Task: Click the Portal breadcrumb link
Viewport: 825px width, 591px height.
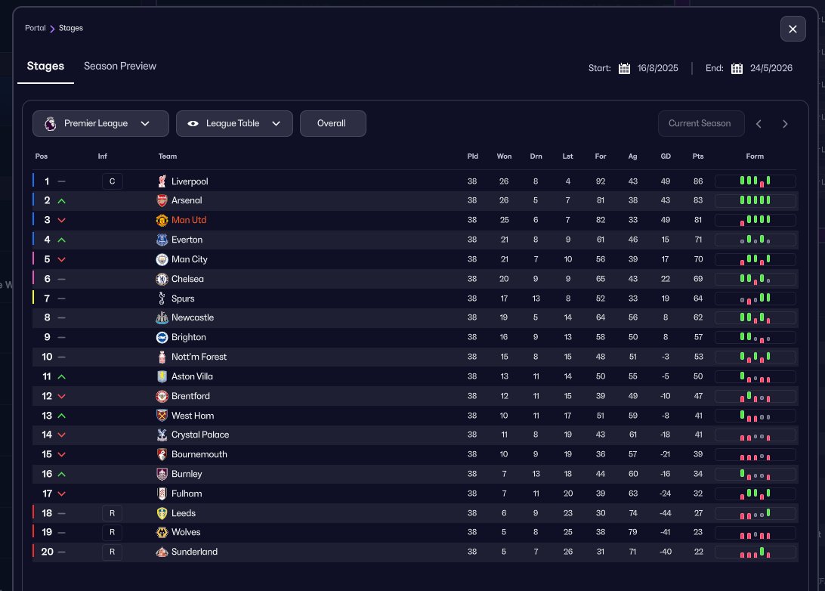Action: click(36, 28)
